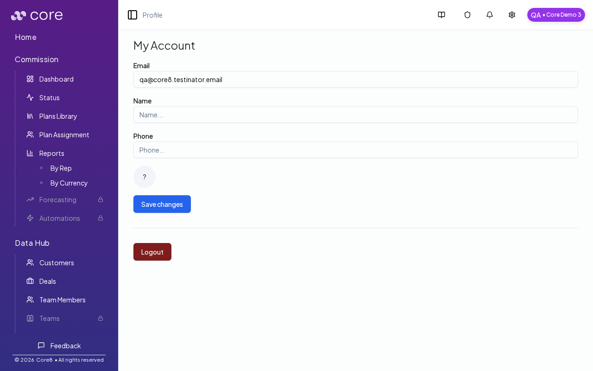Click the lock icon next to Forecasting

(x=100, y=199)
